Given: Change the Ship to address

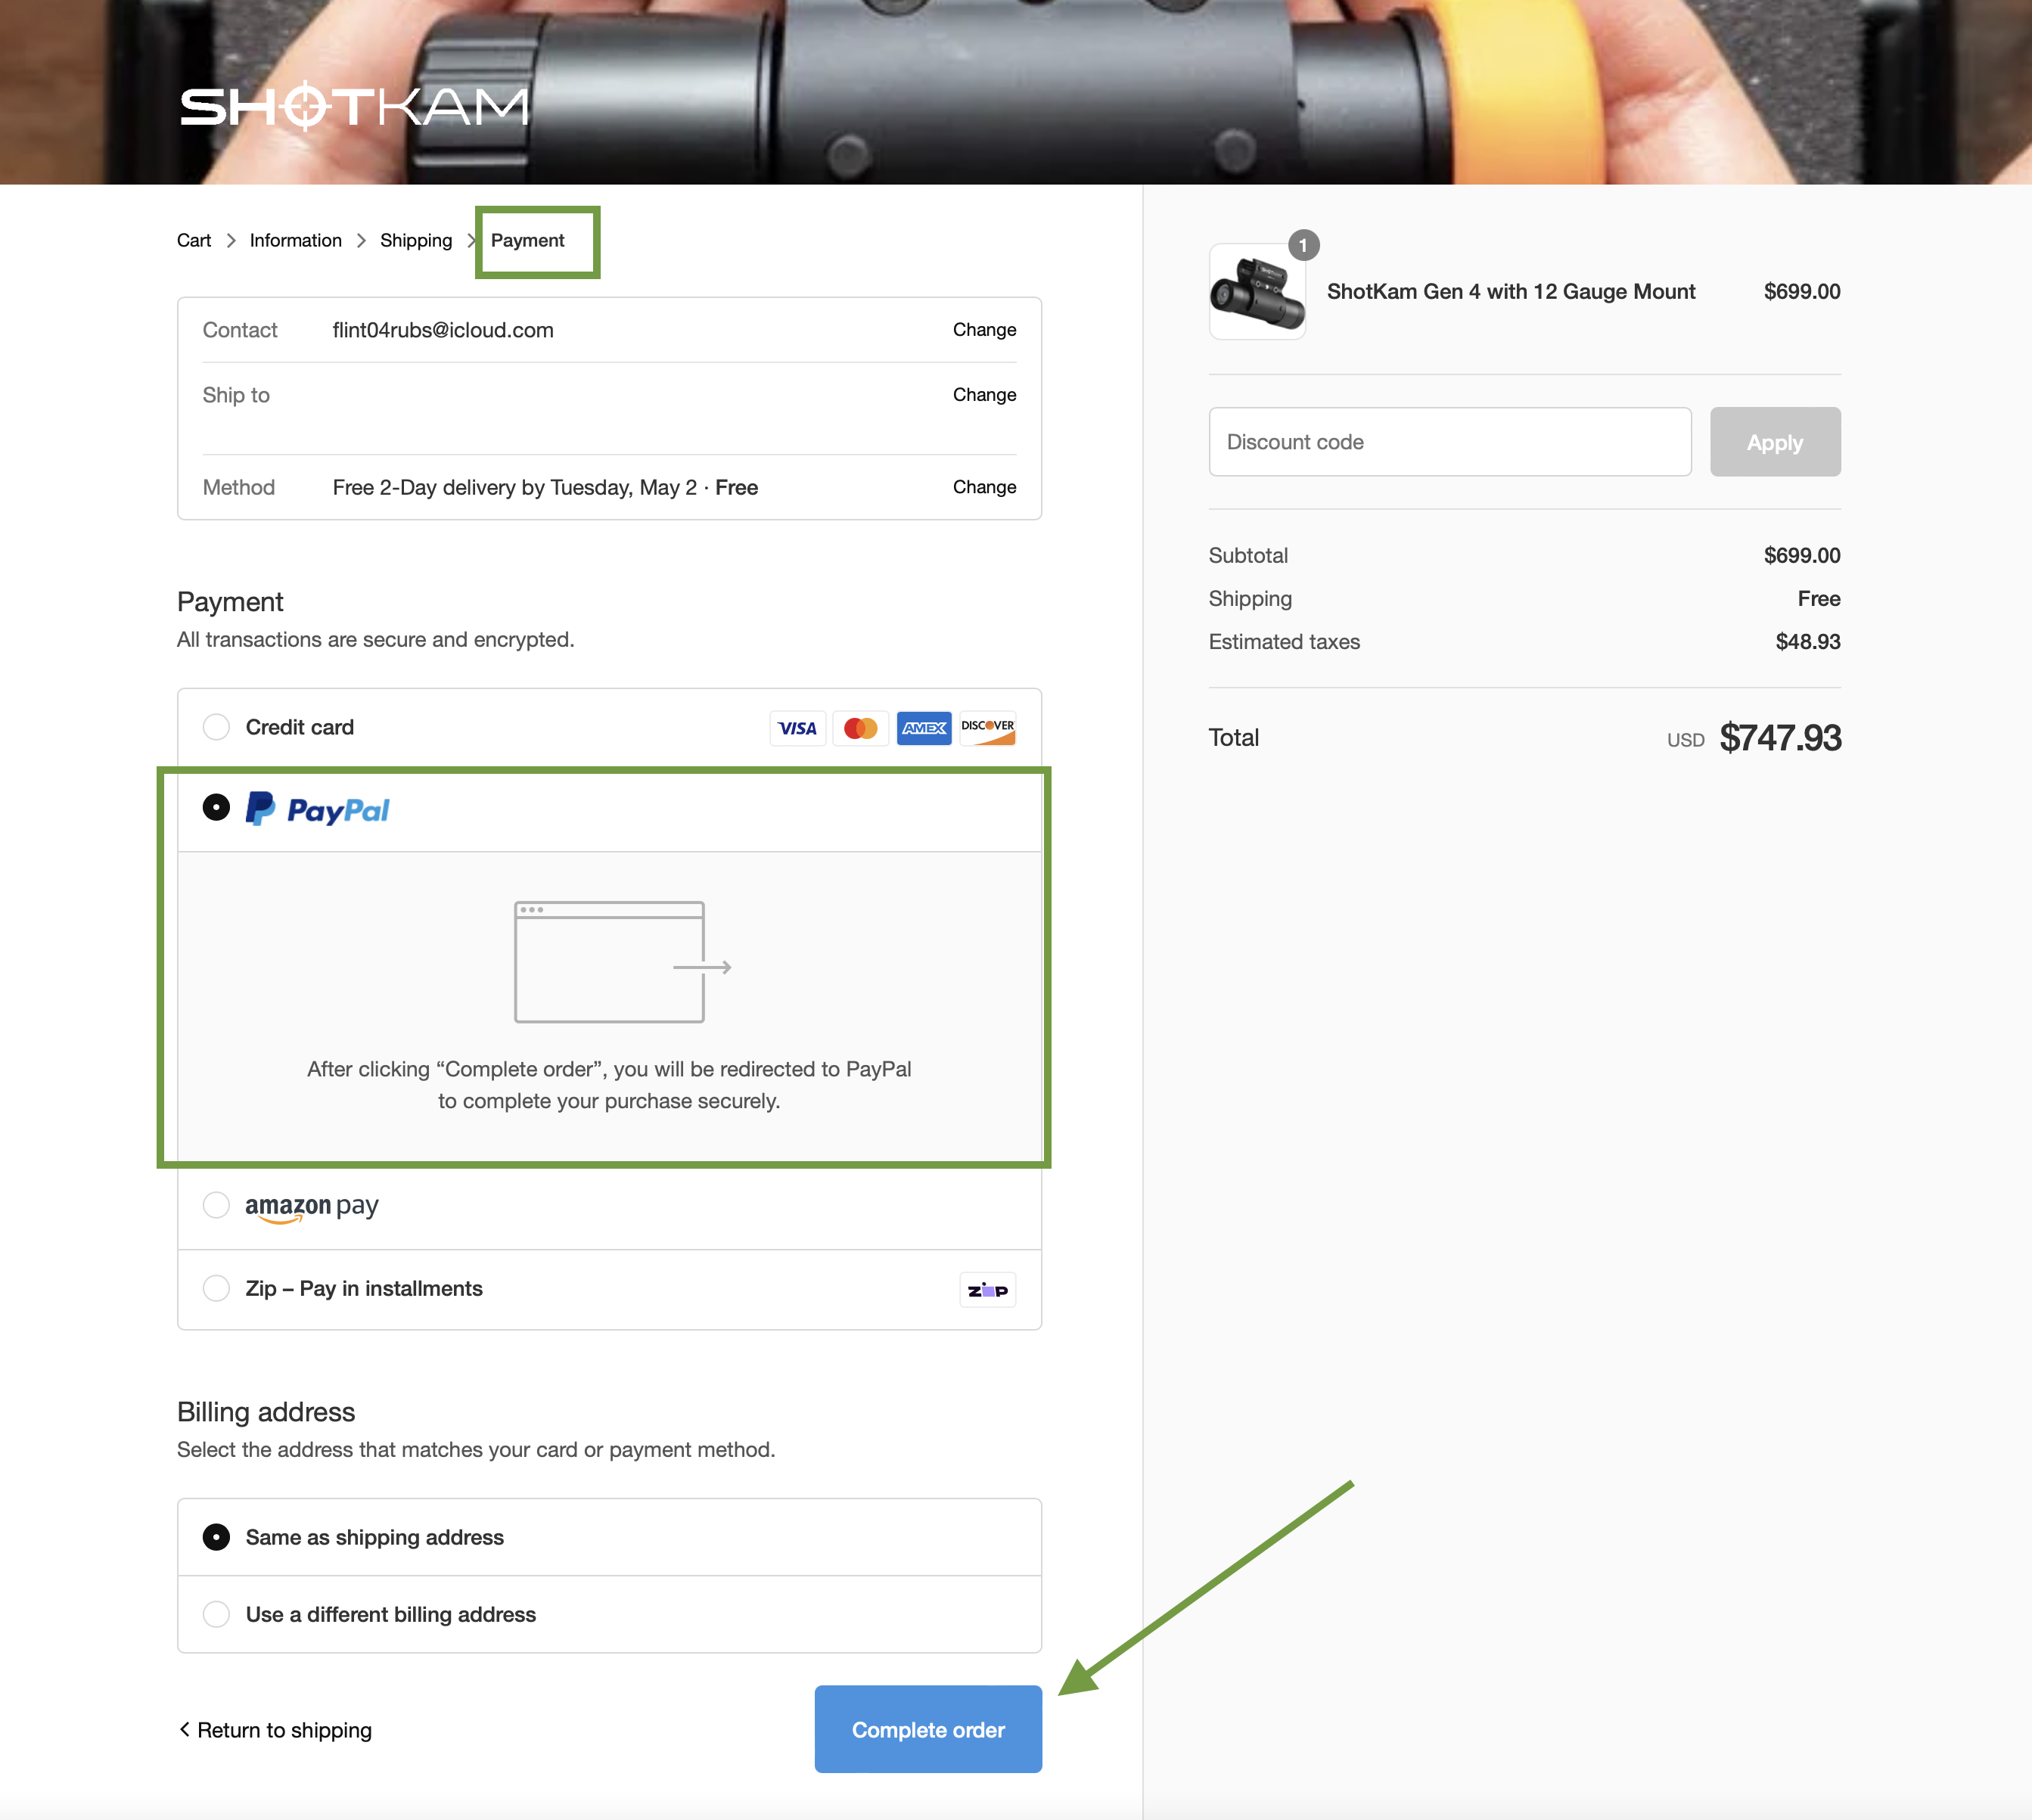Looking at the screenshot, I should [984, 395].
